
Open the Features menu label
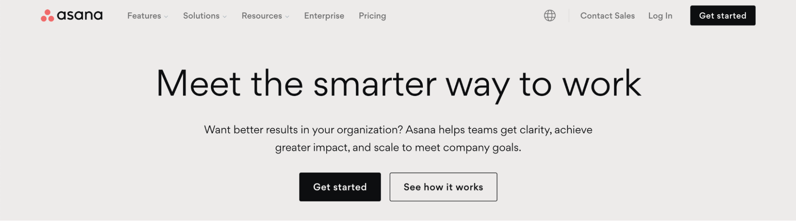(x=144, y=16)
